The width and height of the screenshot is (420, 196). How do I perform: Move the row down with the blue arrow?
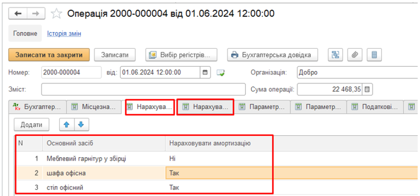(81, 124)
